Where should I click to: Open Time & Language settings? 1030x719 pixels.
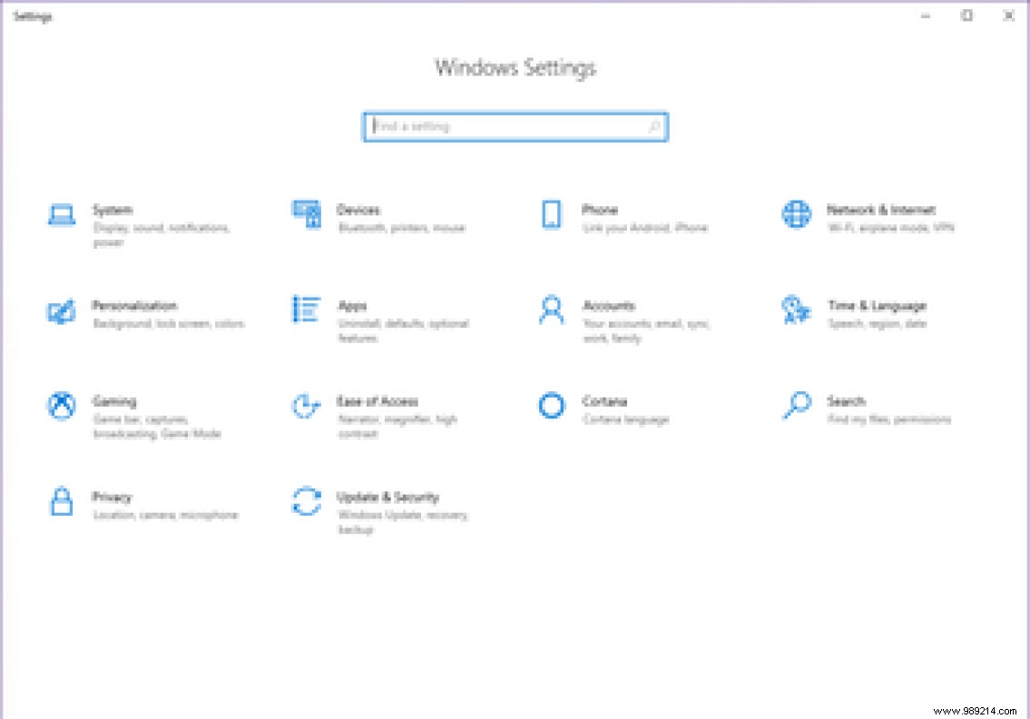pyautogui.click(x=796, y=310)
